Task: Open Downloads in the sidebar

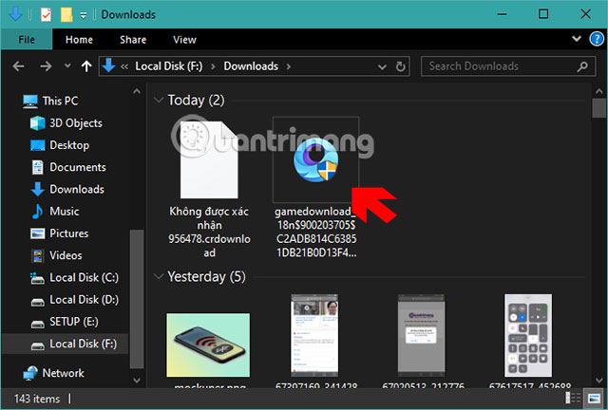Action: (67, 190)
